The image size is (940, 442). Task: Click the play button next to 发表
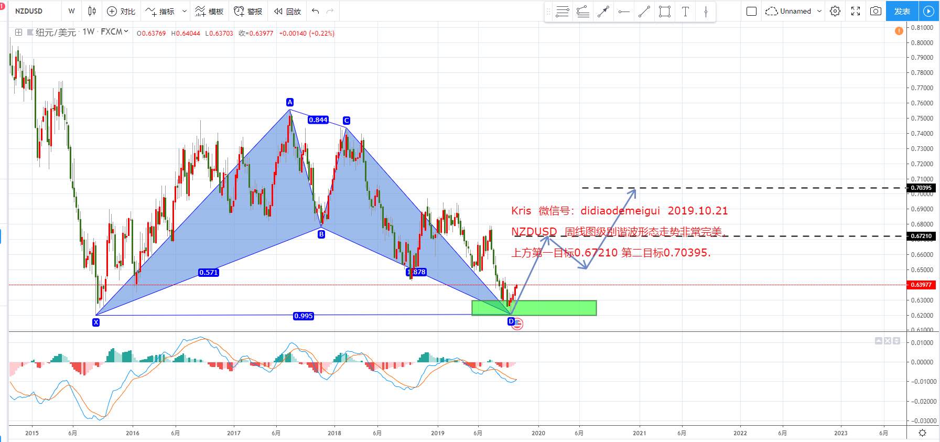click(x=928, y=11)
